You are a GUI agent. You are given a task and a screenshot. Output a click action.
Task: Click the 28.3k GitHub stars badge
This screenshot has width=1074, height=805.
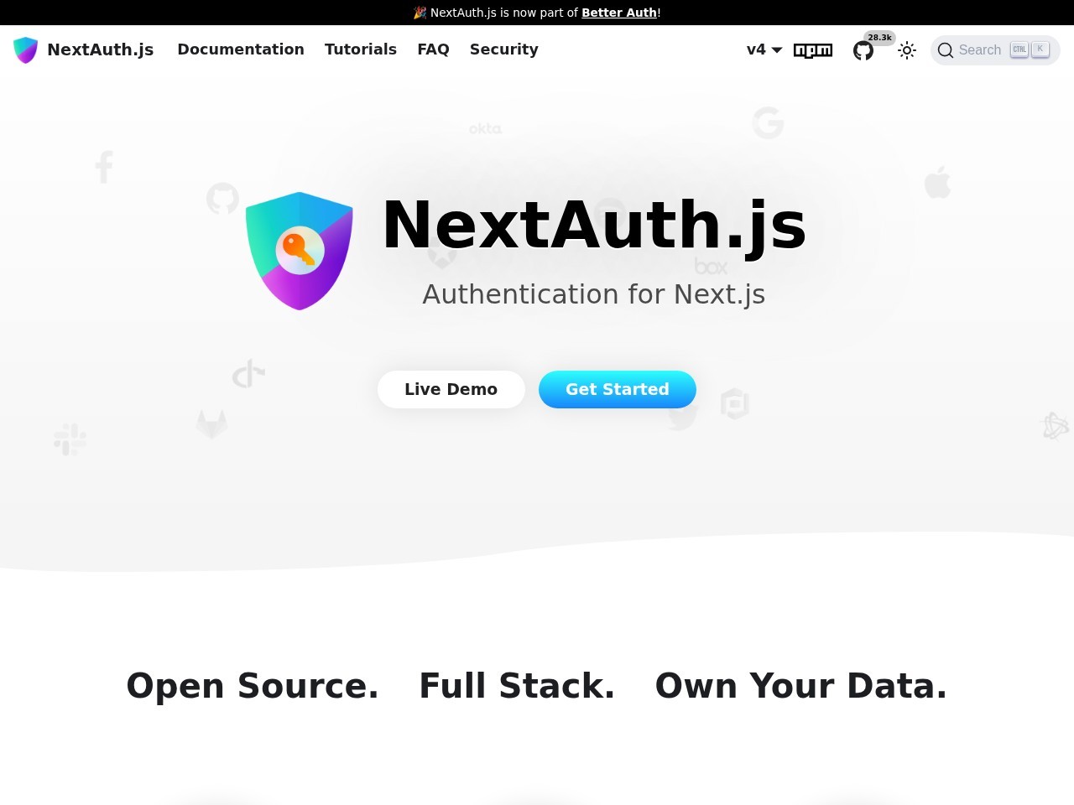click(x=880, y=38)
